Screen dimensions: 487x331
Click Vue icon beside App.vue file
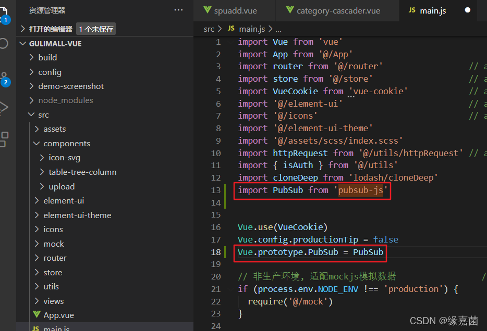[36, 314]
